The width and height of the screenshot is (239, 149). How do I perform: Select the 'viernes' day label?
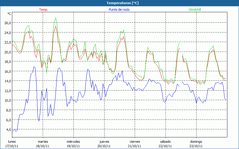[x=135, y=142]
